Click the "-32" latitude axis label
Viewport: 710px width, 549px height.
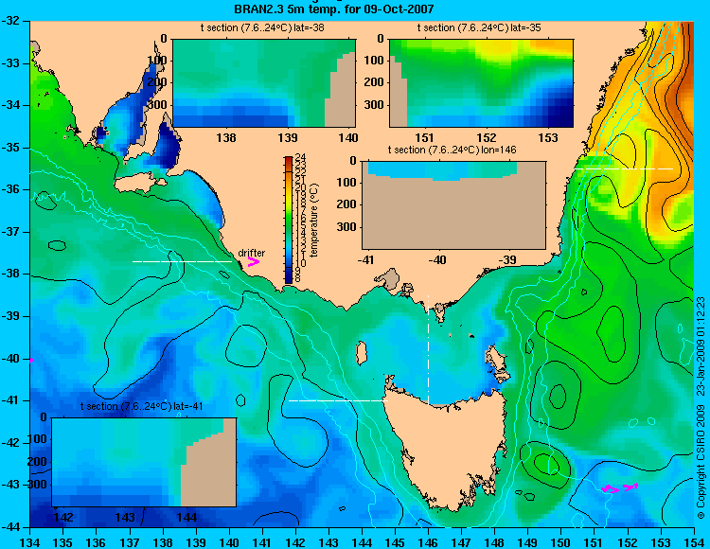[12, 21]
